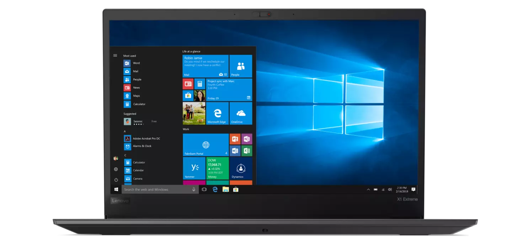The height and width of the screenshot is (241, 512).
Task: Open the Yammer tile
Action: pos(194,168)
